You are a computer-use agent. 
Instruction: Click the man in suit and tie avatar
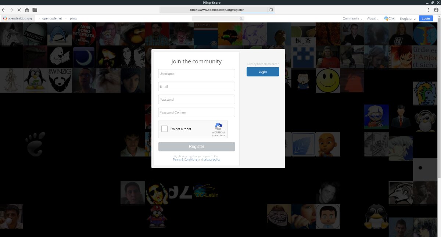click(x=401, y=116)
